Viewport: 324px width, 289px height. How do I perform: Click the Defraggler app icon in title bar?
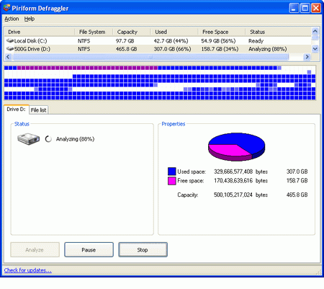pos(6,8)
